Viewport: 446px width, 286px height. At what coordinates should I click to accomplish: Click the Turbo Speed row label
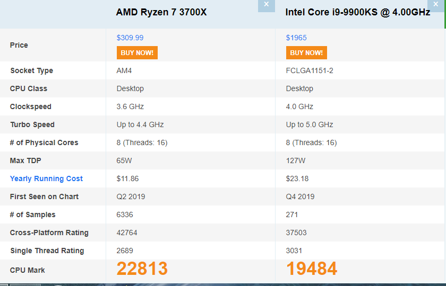[32, 124]
